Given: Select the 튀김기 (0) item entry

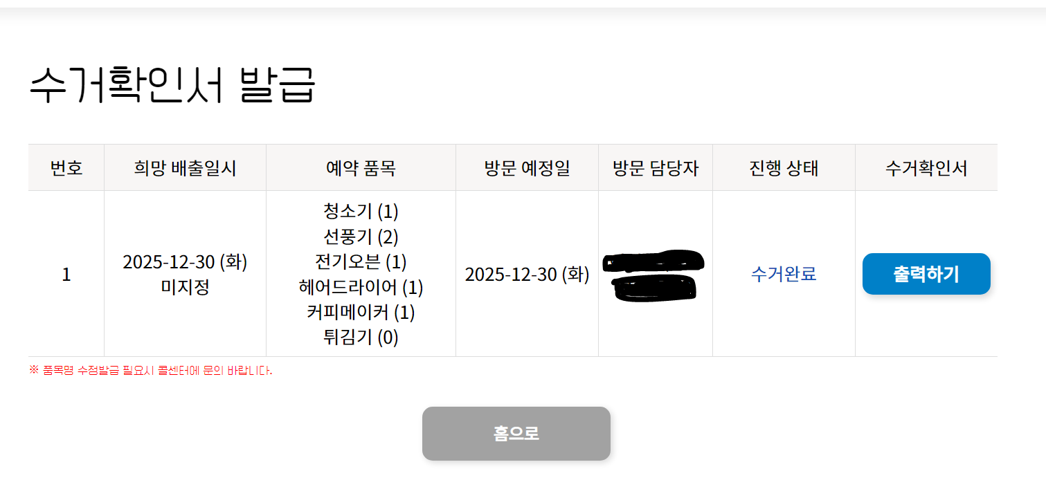Looking at the screenshot, I should pos(361,338).
